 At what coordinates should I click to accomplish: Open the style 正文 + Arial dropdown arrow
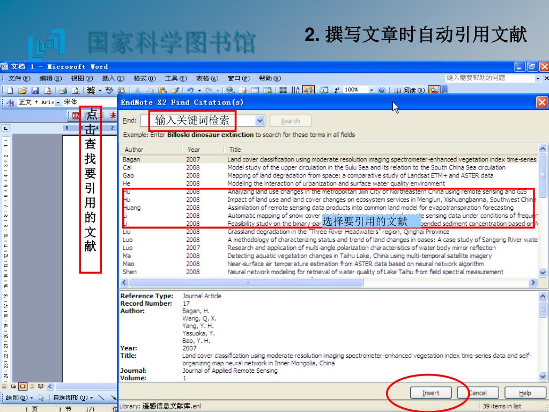coord(58,102)
